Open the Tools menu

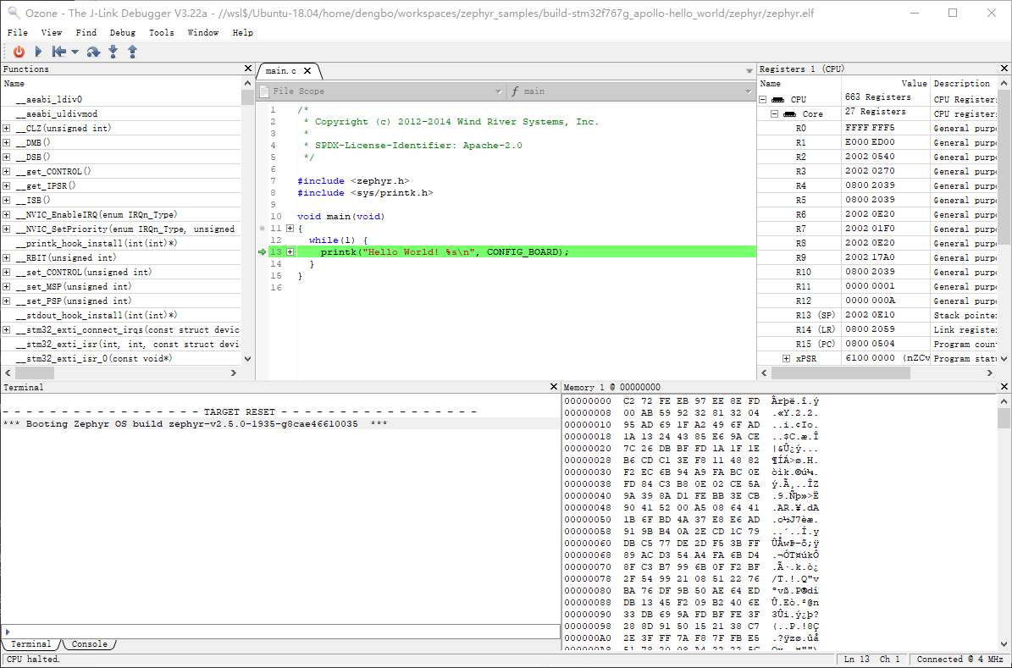coord(162,32)
